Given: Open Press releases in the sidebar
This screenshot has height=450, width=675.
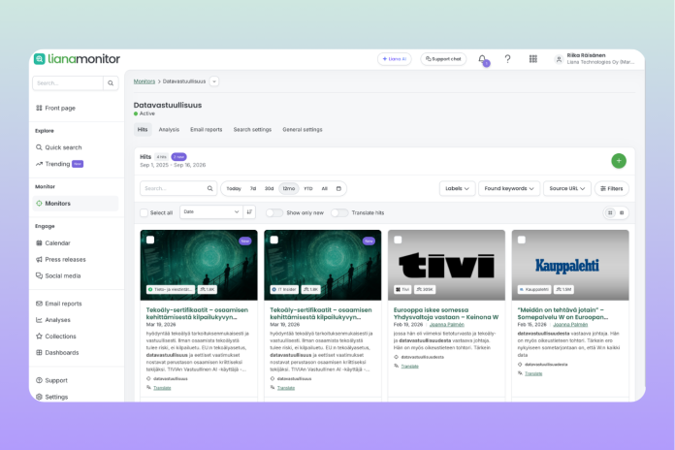Looking at the screenshot, I should [61, 259].
